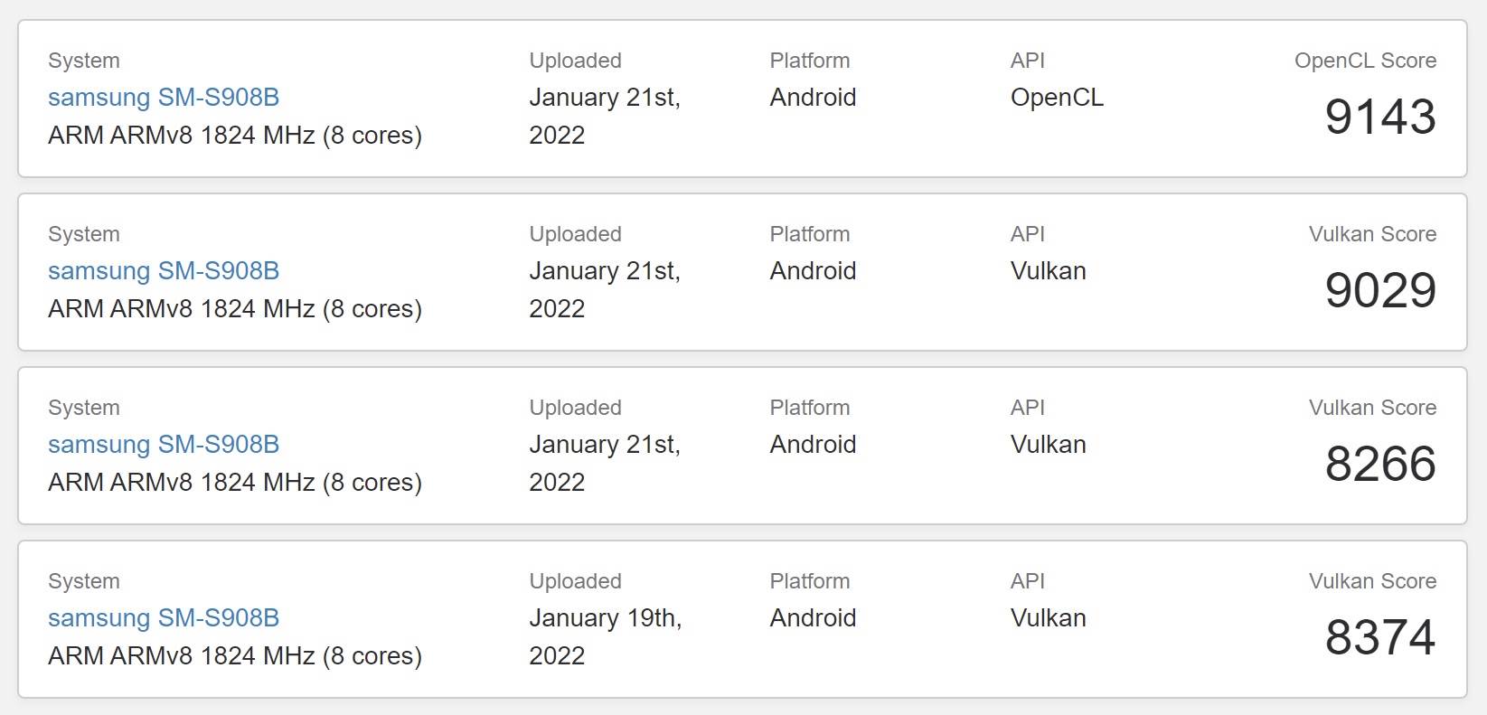Open the samsung SM-S908B link in the first Vulkan result
The width and height of the screenshot is (1487, 715).
point(164,271)
